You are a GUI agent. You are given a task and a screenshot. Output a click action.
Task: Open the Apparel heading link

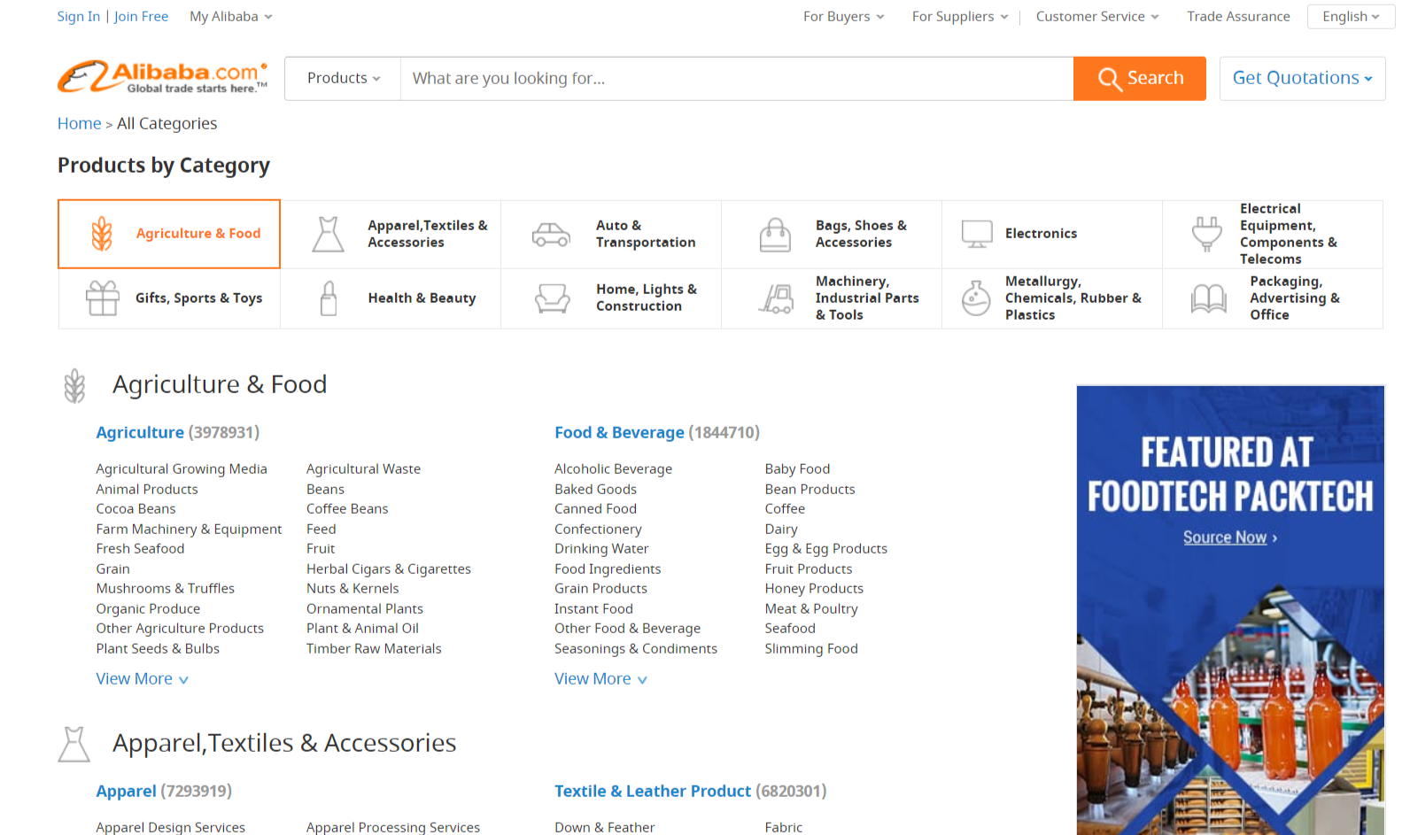point(126,792)
